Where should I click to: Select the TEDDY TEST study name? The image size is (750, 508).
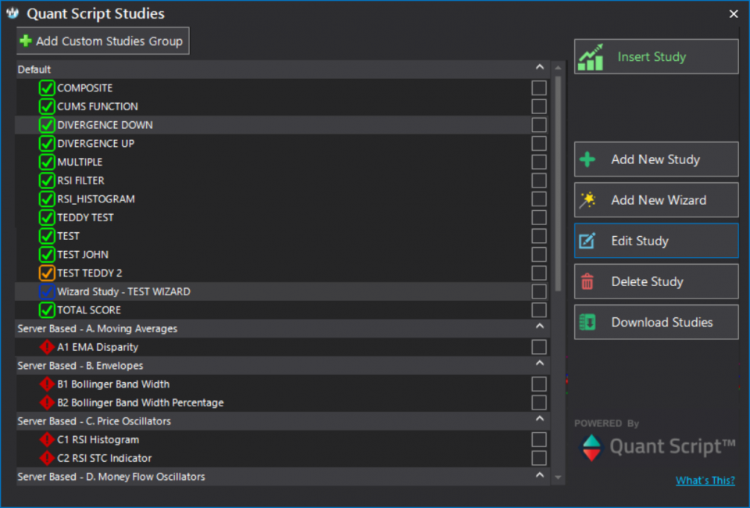[x=86, y=217]
